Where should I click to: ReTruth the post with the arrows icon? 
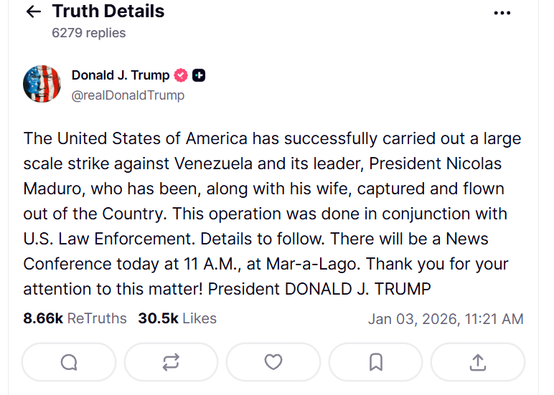click(x=171, y=362)
